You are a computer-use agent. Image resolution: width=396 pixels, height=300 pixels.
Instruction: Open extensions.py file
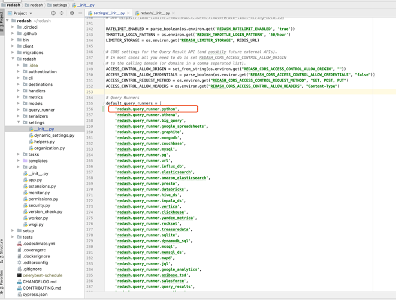[42, 186]
